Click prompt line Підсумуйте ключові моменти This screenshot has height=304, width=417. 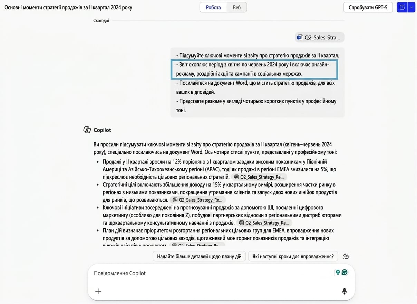[258, 55]
